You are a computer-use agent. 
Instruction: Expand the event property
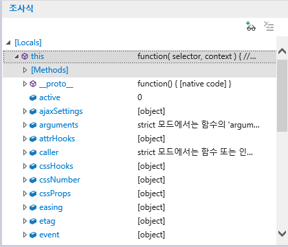(25, 235)
